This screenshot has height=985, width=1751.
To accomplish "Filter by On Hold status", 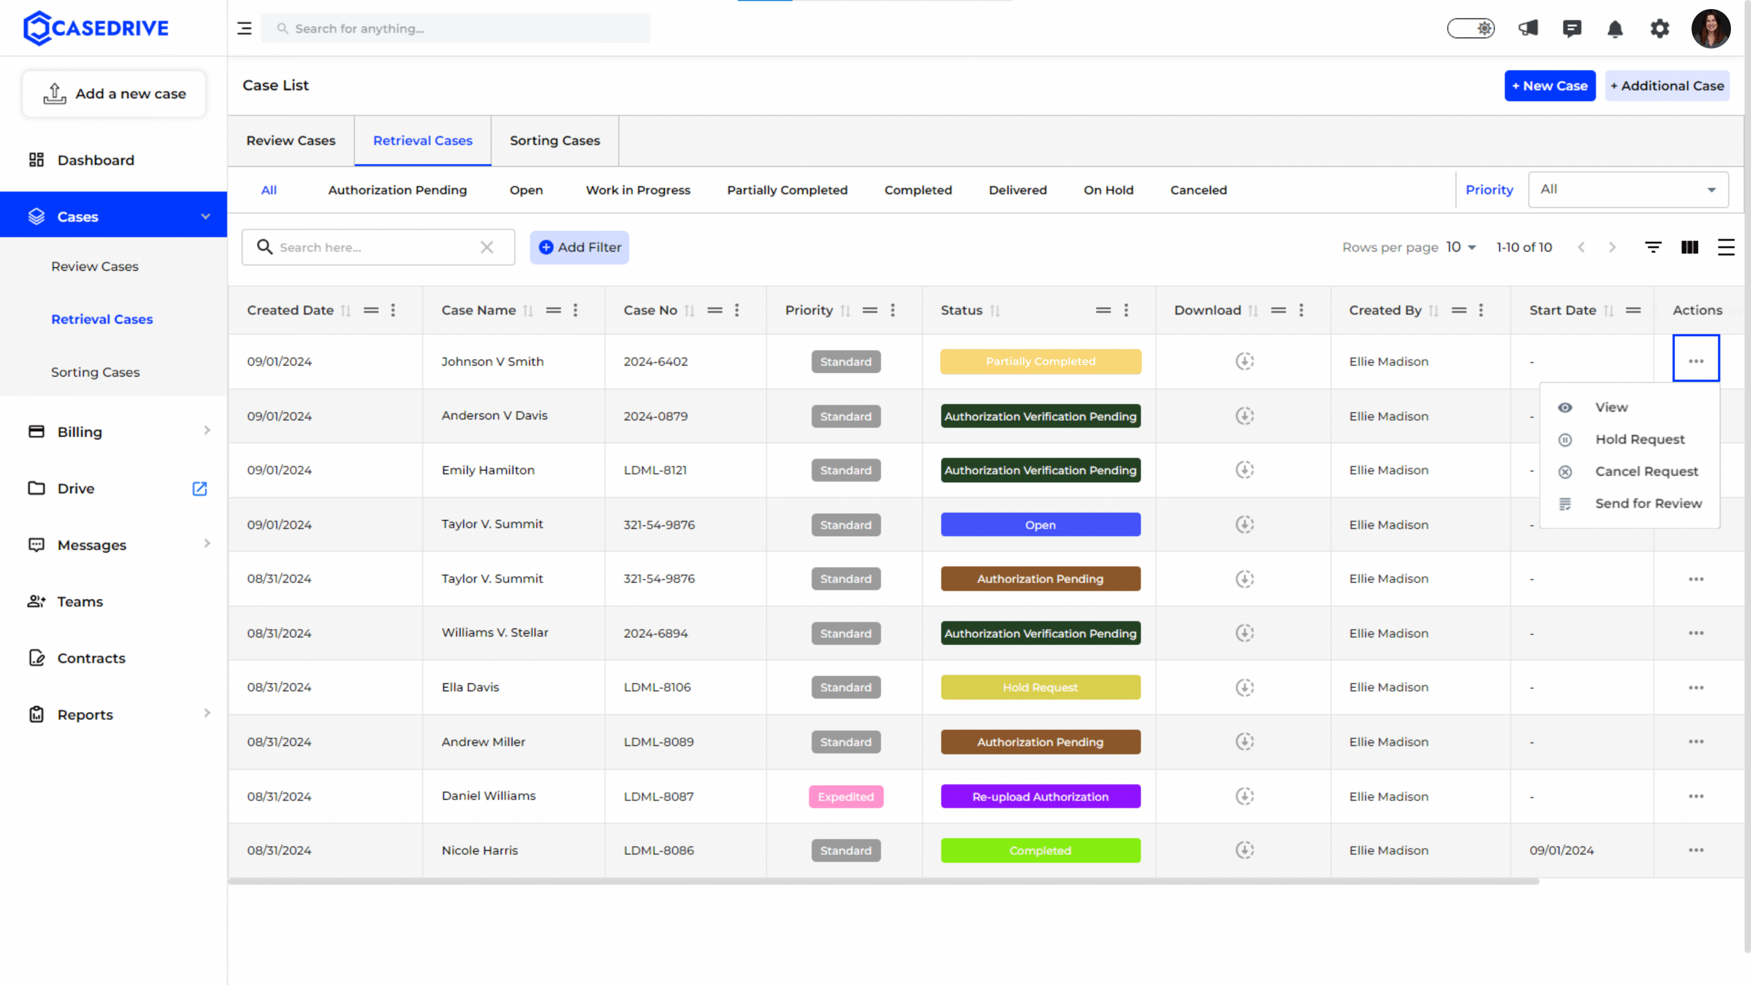I will coord(1108,190).
